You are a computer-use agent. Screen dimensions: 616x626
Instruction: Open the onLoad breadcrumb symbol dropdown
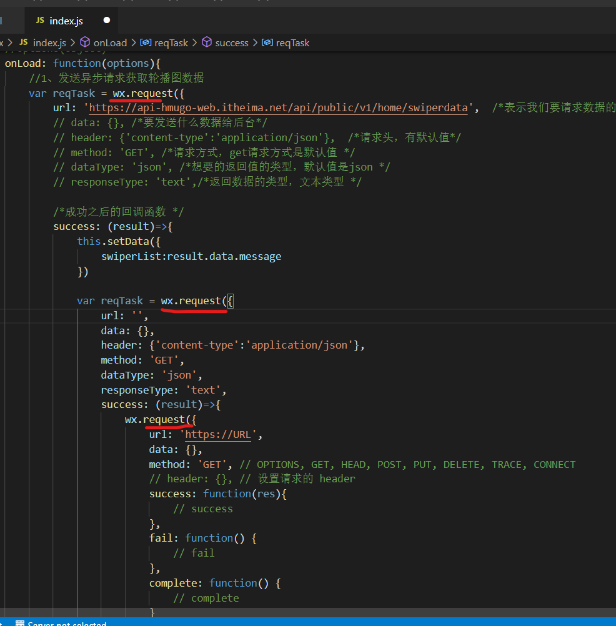(110, 42)
